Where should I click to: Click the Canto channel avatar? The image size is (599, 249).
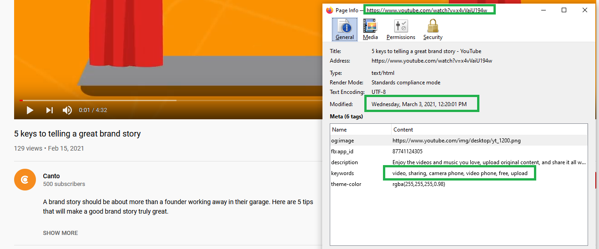pyautogui.click(x=25, y=180)
